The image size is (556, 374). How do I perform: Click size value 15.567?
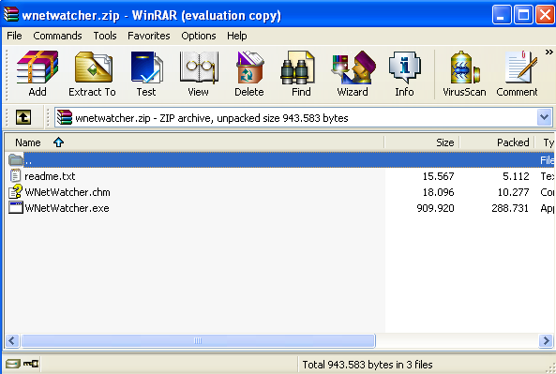pyautogui.click(x=438, y=176)
